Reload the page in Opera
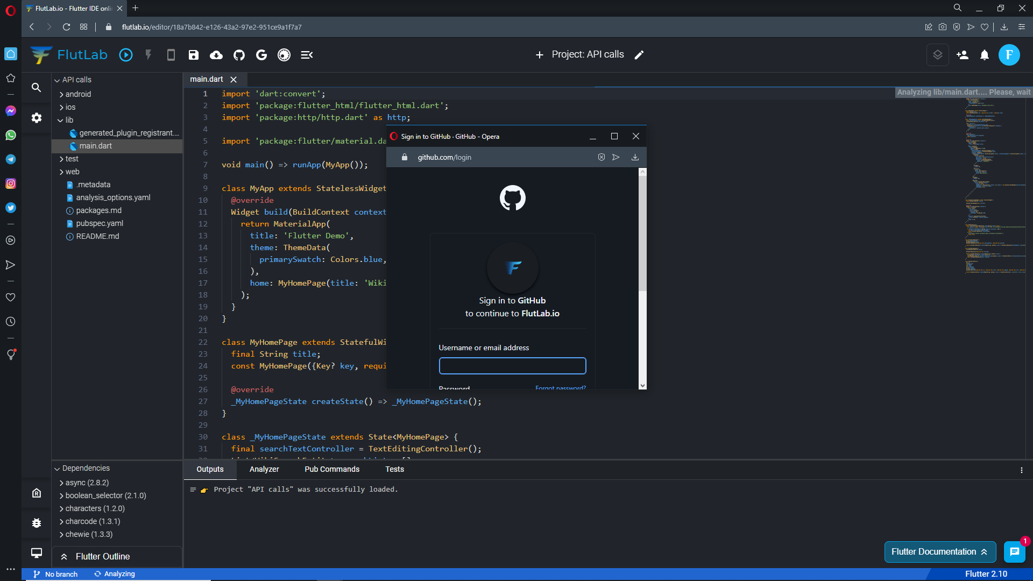The image size is (1033, 581). [66, 27]
